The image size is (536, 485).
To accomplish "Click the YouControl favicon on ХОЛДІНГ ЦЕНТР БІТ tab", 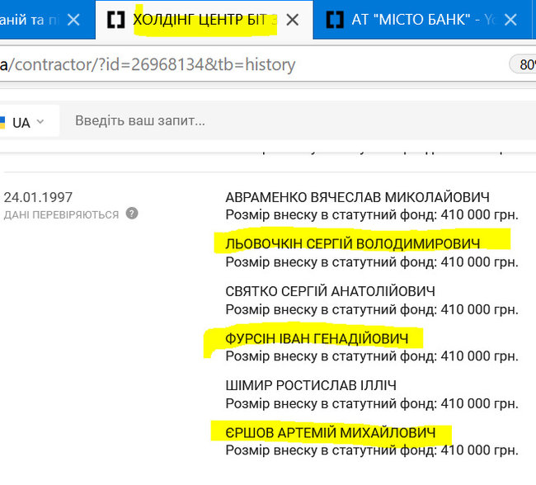I will point(116,20).
